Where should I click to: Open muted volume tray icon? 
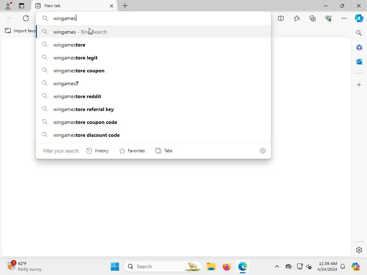[309, 266]
